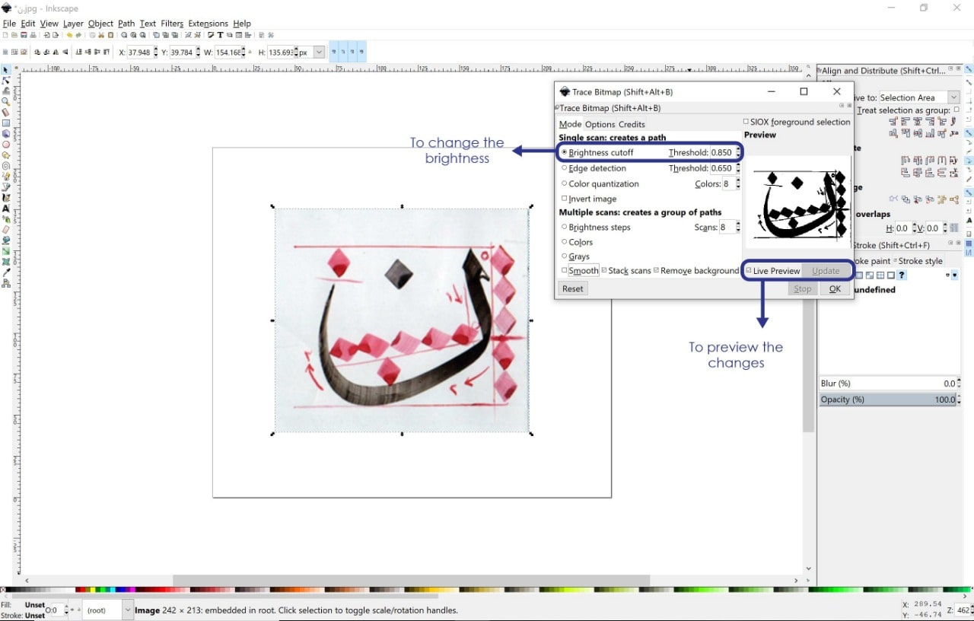The height and width of the screenshot is (621, 974).
Task: Switch to the Stroke style tab
Action: click(920, 261)
